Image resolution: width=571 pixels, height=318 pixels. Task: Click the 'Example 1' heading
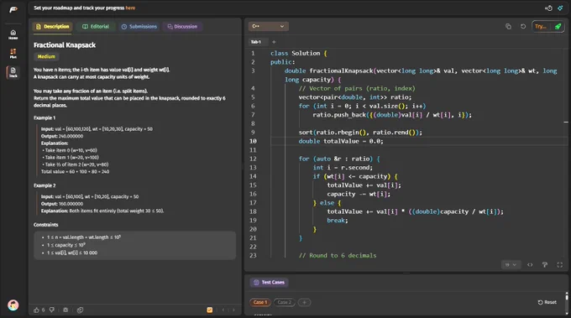[45, 117]
